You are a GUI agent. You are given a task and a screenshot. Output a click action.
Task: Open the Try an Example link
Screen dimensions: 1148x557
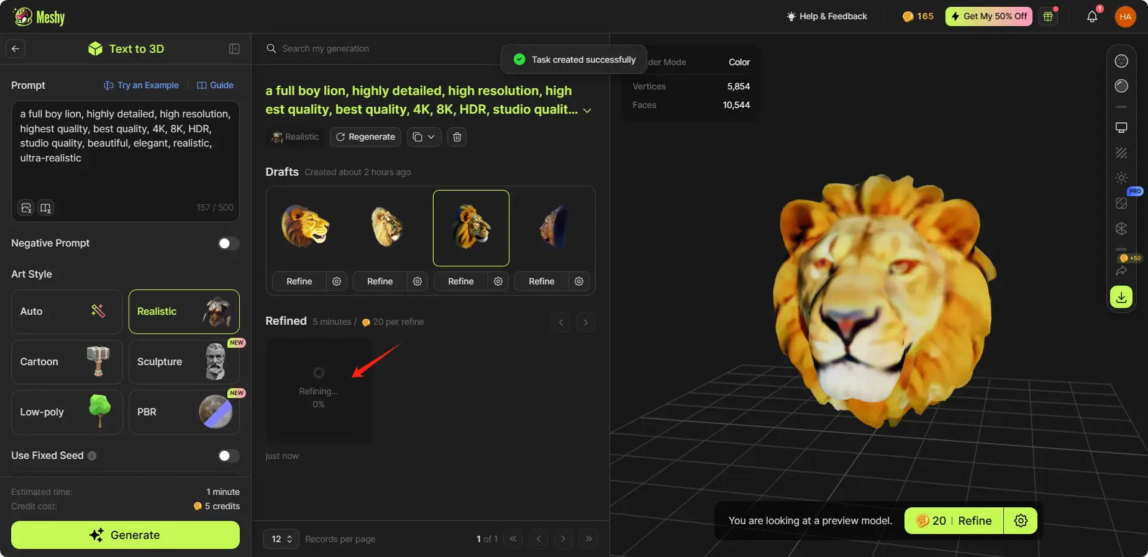click(142, 85)
